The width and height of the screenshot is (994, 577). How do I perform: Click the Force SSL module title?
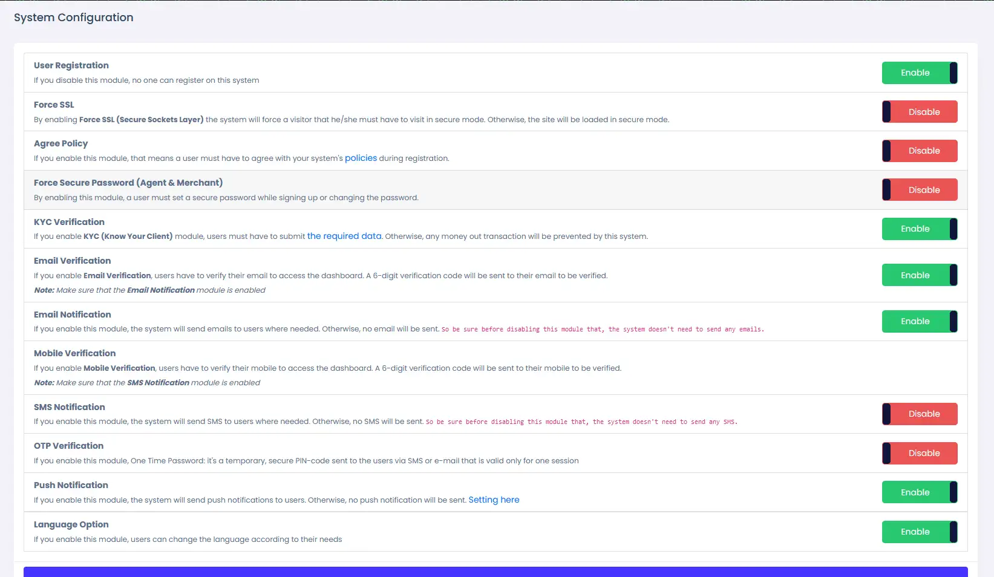point(54,105)
